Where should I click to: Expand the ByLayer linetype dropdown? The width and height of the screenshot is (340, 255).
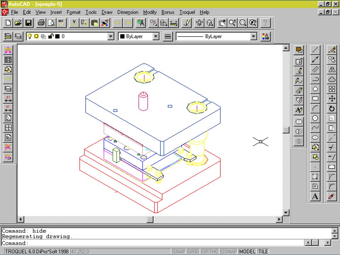[x=254, y=36]
